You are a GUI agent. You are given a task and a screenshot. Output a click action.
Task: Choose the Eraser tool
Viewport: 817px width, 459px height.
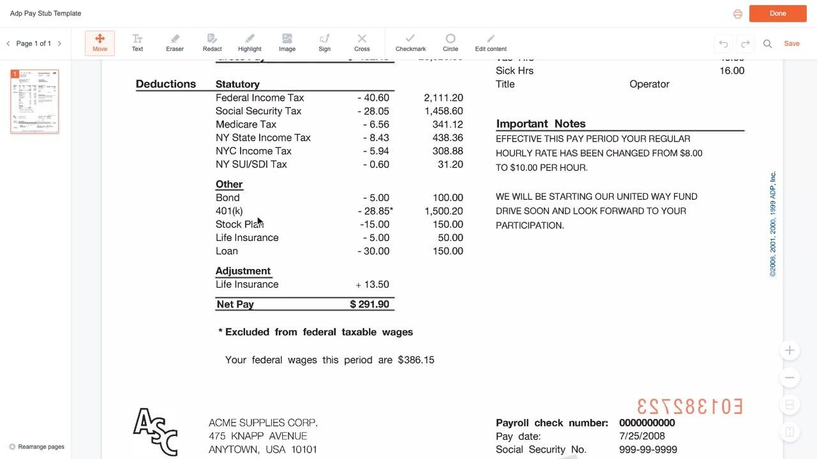(175, 43)
